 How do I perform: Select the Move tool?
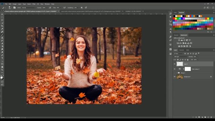click(2, 14)
